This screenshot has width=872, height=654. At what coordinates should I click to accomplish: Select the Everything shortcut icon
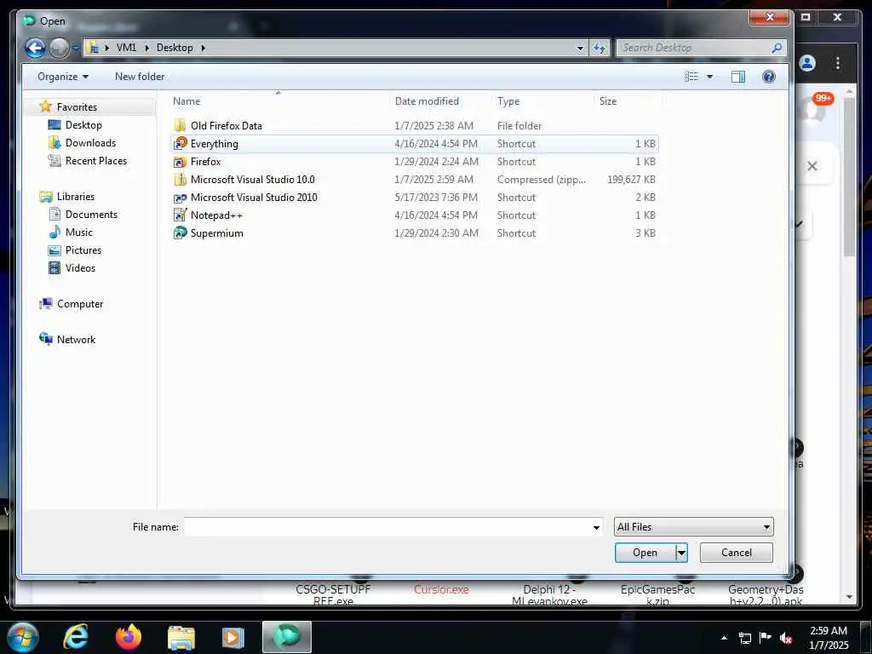coord(181,143)
